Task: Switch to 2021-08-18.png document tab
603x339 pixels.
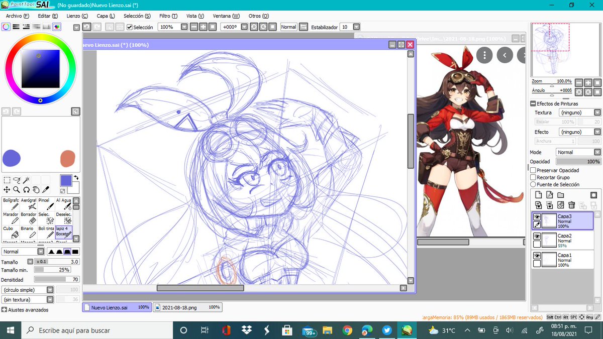Action: point(187,307)
